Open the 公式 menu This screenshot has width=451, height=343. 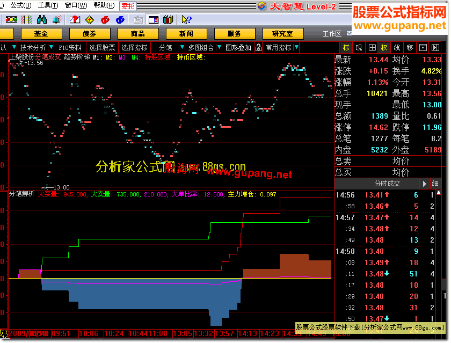tap(21, 5)
